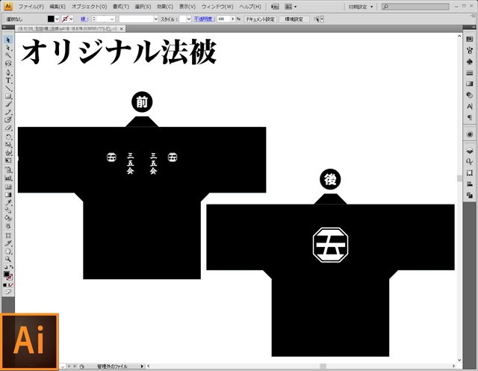Open the fill color dropdown arrow

[x=59, y=19]
